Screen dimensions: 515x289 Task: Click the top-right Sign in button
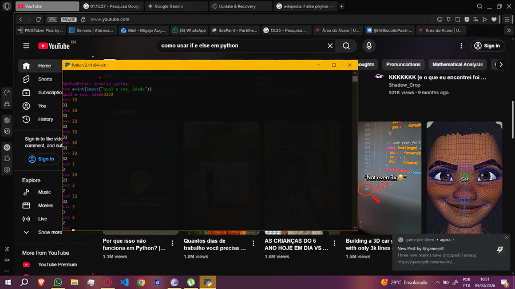[x=488, y=46]
